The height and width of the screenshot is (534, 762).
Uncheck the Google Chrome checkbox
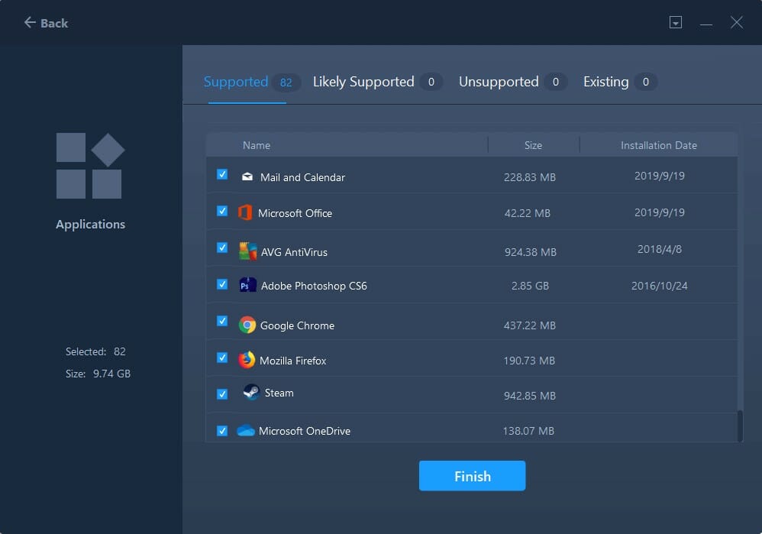click(222, 321)
